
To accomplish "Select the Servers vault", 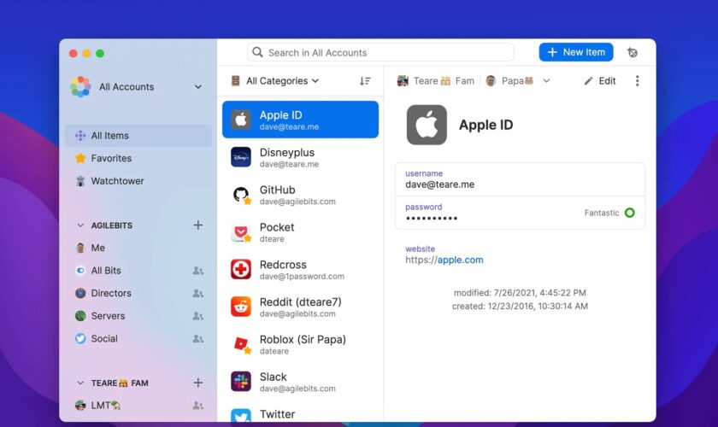I will (138, 316).
